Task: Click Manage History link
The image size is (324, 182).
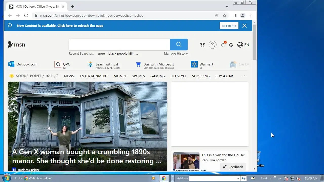Action: point(176,53)
